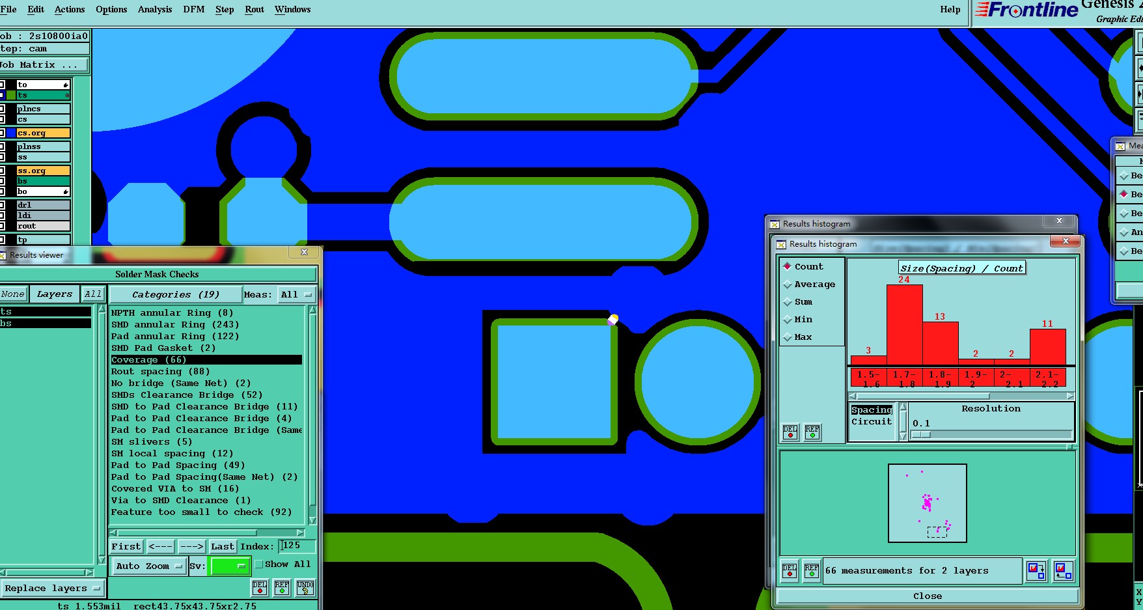Click the previous result arrow button

(x=160, y=546)
